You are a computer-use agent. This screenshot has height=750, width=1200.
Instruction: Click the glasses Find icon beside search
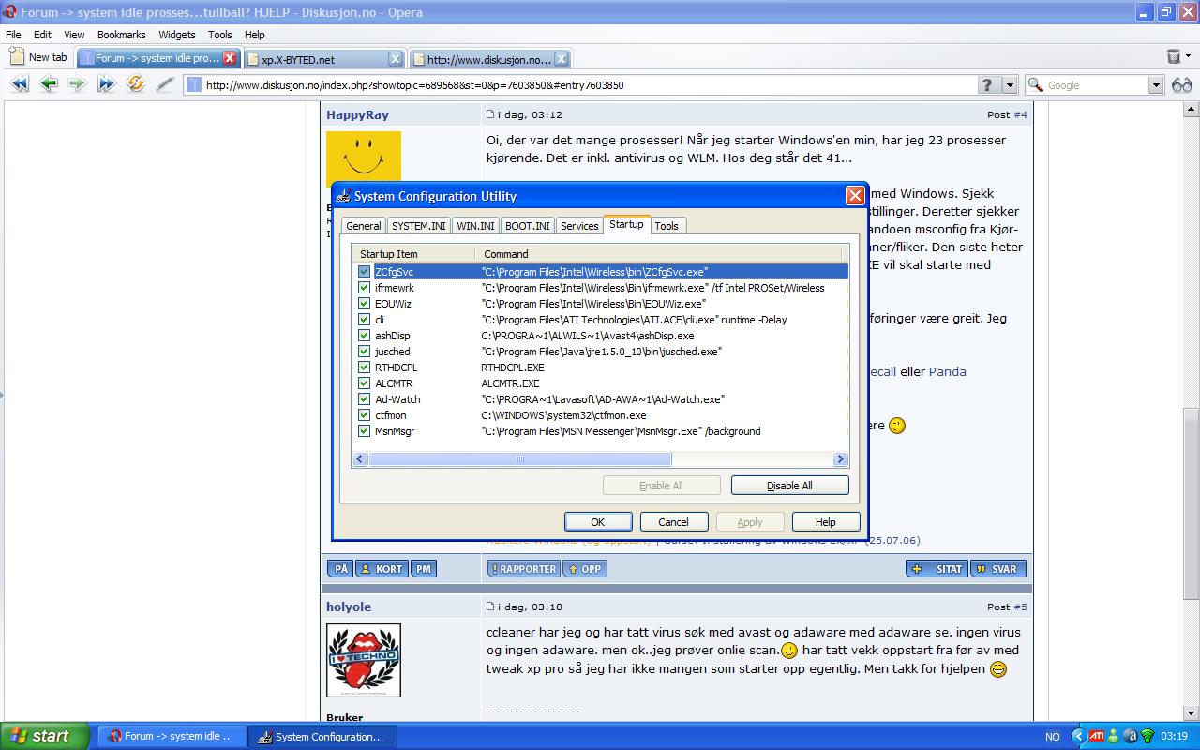click(1181, 84)
